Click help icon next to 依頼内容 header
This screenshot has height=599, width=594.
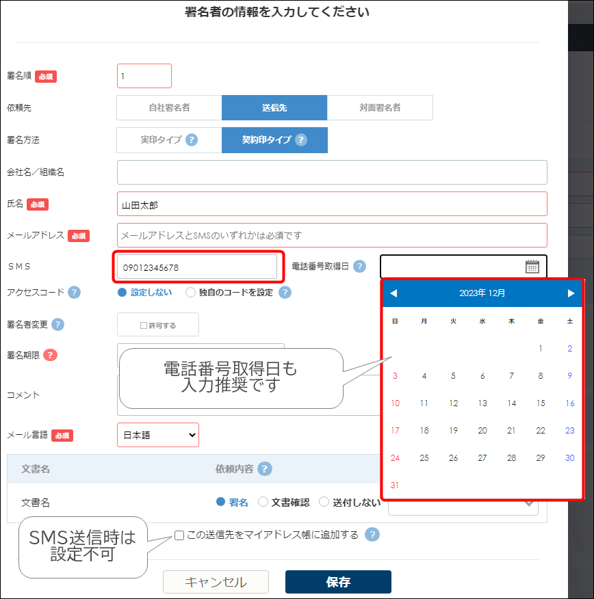[x=265, y=469]
